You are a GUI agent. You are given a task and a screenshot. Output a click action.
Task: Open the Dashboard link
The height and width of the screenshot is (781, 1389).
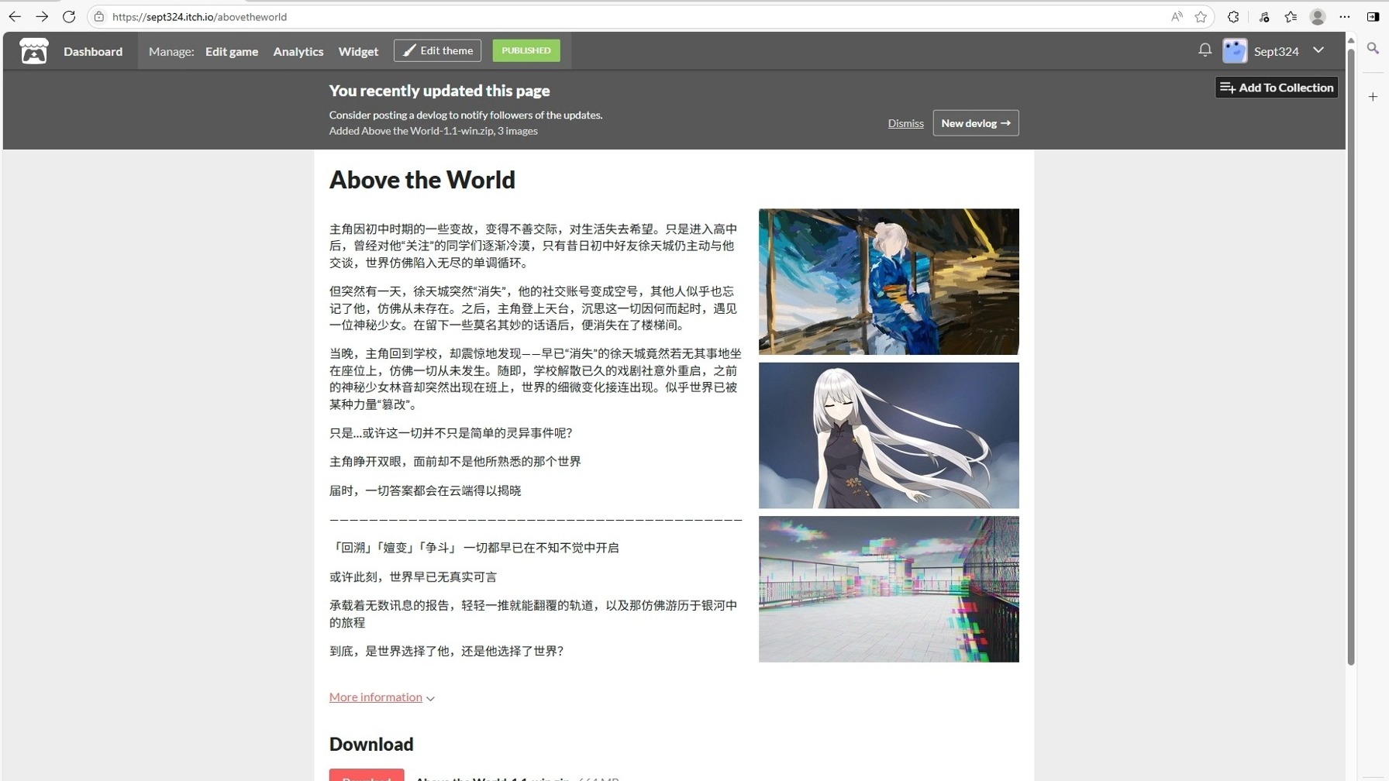(x=93, y=51)
